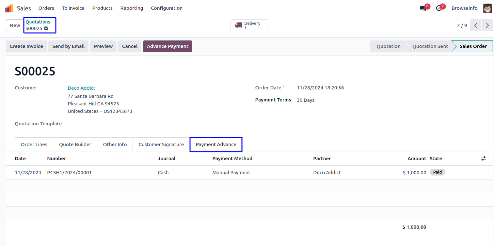Image resolution: width=494 pixels, height=246 pixels.
Task: Click the Sales app logo icon
Action: [x=9, y=8]
